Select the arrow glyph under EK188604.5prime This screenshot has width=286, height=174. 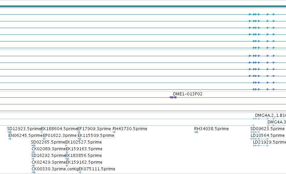pyautogui.click(x=42, y=132)
